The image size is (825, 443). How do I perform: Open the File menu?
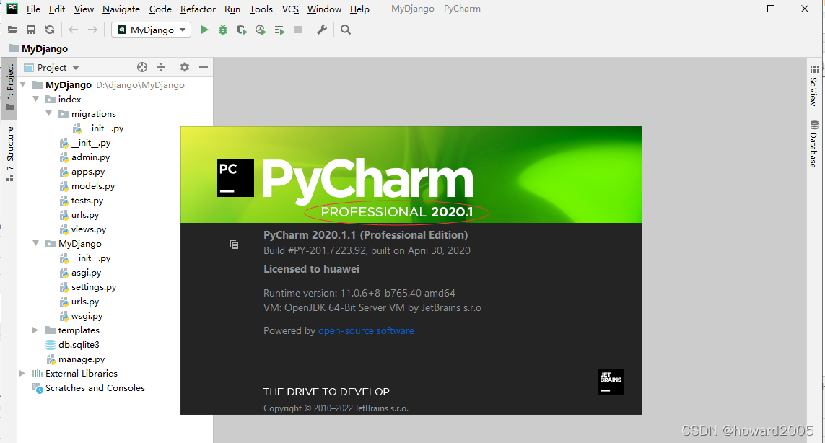[x=33, y=9]
